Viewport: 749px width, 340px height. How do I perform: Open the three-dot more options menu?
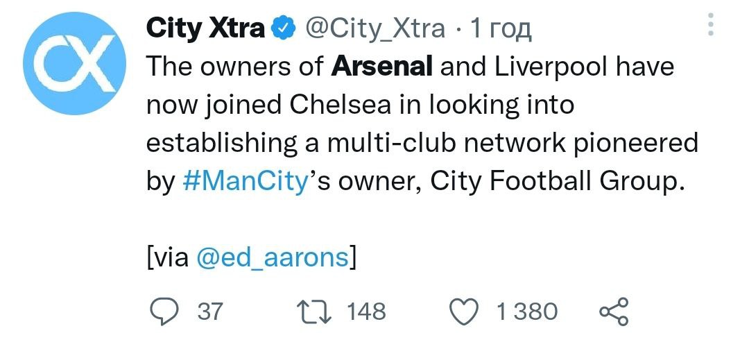[x=709, y=27]
